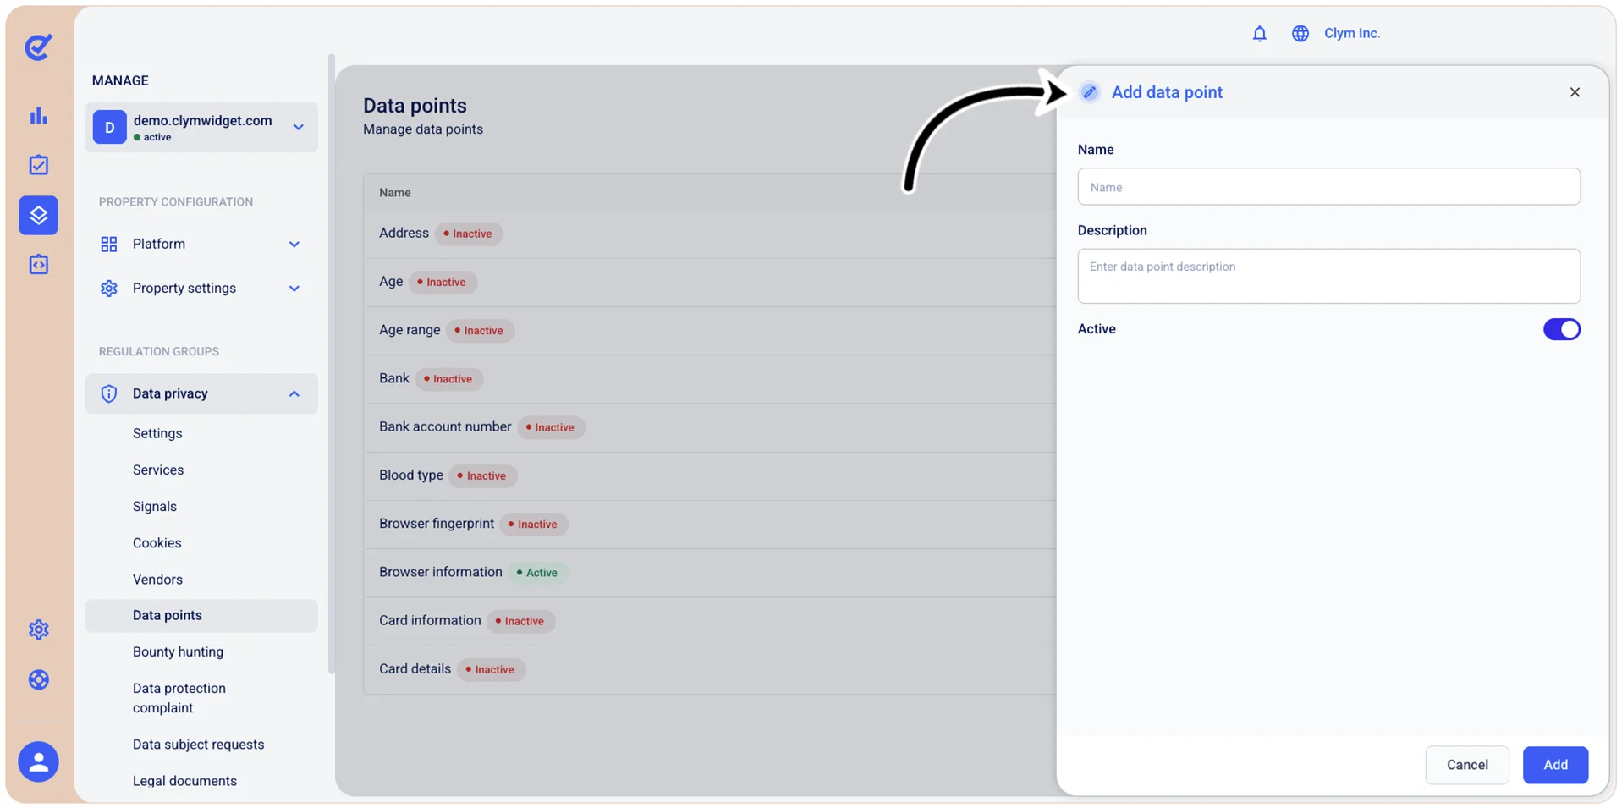Open the Signals menu item
The image size is (1622, 808).
pos(155,506)
